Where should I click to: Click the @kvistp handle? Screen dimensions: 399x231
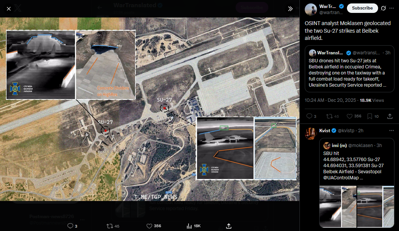click(346, 131)
